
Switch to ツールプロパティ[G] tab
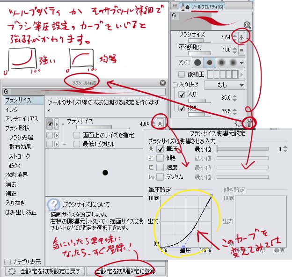[202, 7]
